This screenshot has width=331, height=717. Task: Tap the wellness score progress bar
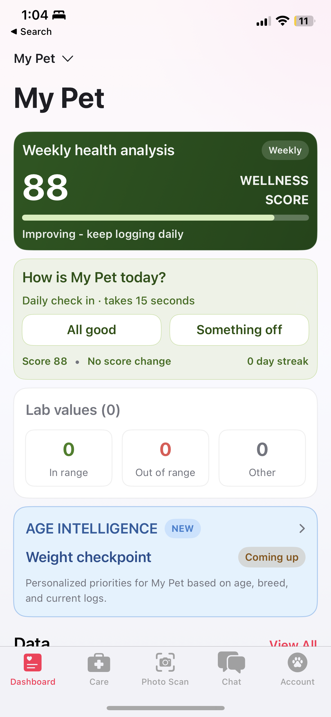pyautogui.click(x=165, y=217)
